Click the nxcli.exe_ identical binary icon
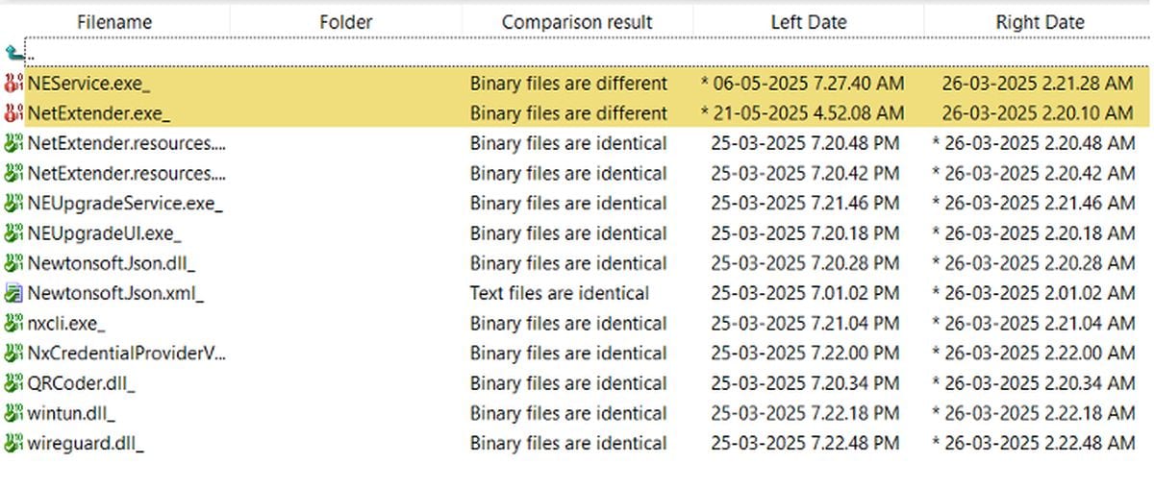Viewport: 1154px width, 489px height. point(13,324)
